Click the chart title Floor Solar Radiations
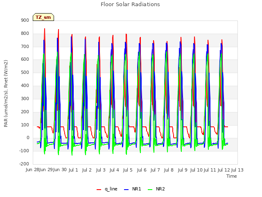Screen dimensions: 262x197 click(x=130, y=4)
